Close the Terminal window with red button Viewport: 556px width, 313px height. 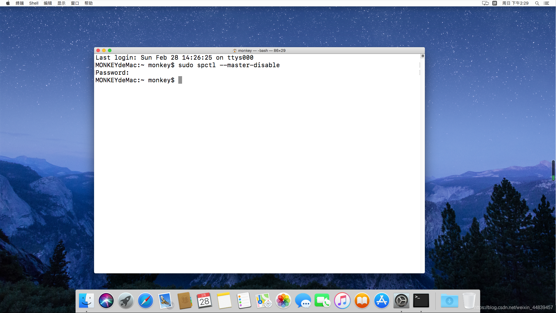(x=98, y=50)
